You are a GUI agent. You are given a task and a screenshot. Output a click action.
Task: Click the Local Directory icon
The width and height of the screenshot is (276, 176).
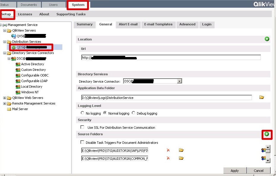coord(18,87)
